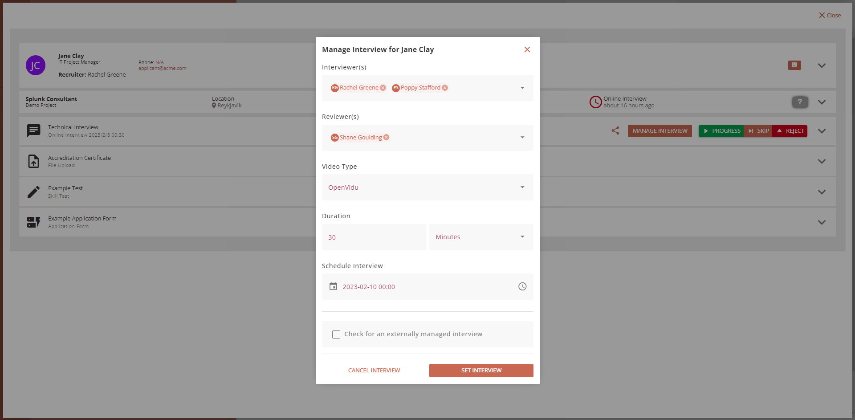
Task: Open calendar picker in Schedule Interview
Action: (333, 286)
